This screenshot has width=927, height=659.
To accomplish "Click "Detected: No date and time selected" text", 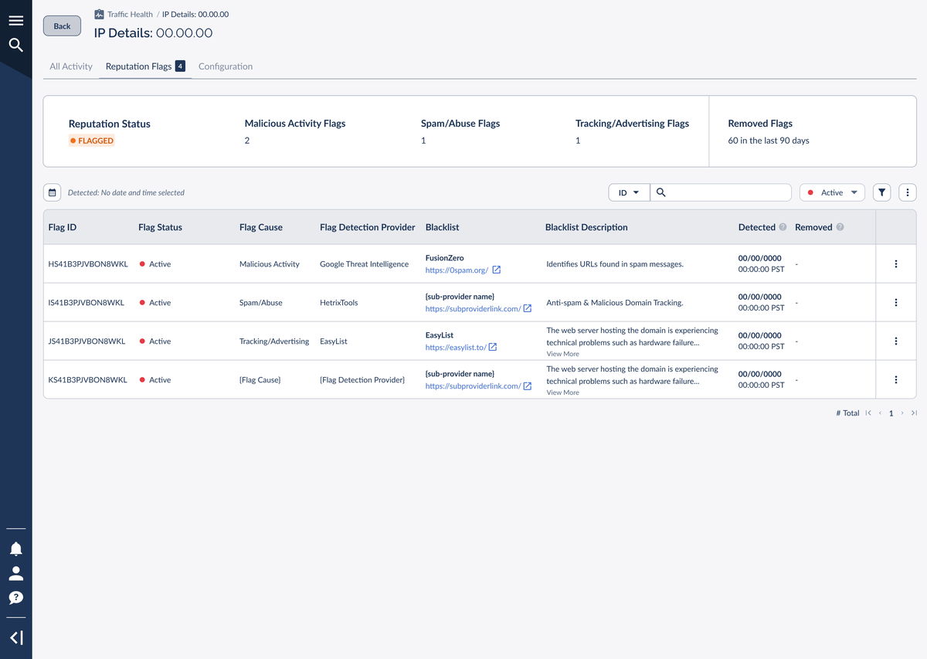I will click(126, 192).
